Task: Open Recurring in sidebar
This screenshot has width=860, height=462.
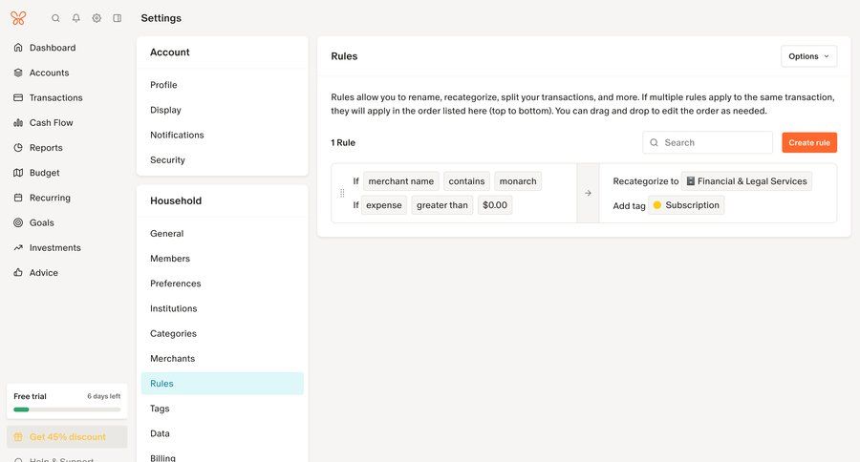Action: click(x=50, y=198)
